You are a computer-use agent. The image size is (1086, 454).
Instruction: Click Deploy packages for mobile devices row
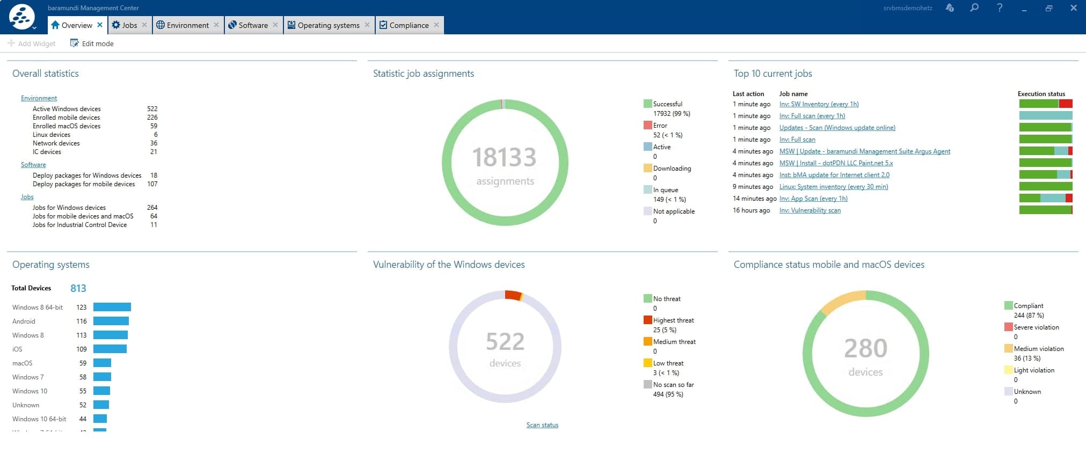(95, 184)
